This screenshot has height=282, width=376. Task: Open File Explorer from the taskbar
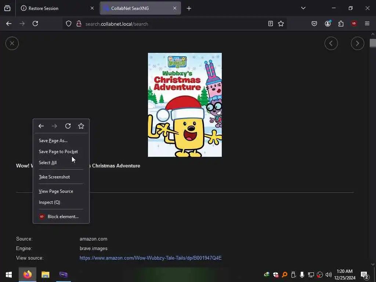(45, 274)
